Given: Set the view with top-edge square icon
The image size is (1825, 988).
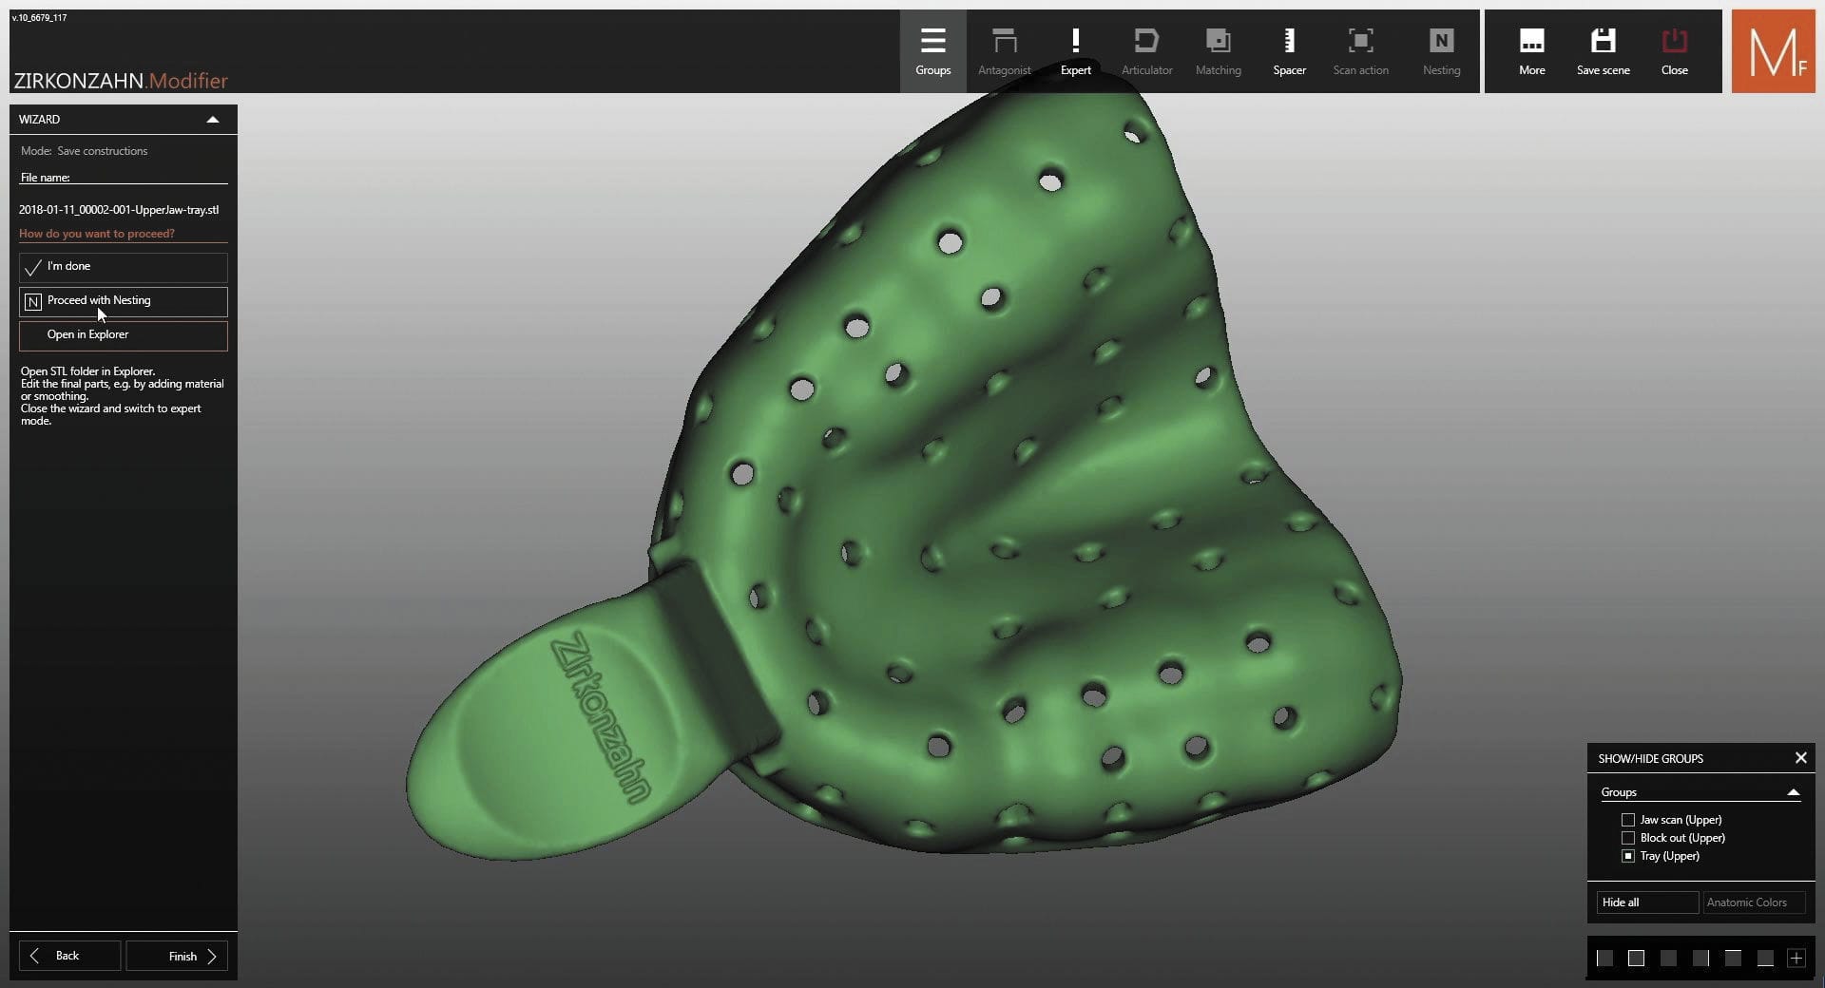Looking at the screenshot, I should click(x=1733, y=958).
